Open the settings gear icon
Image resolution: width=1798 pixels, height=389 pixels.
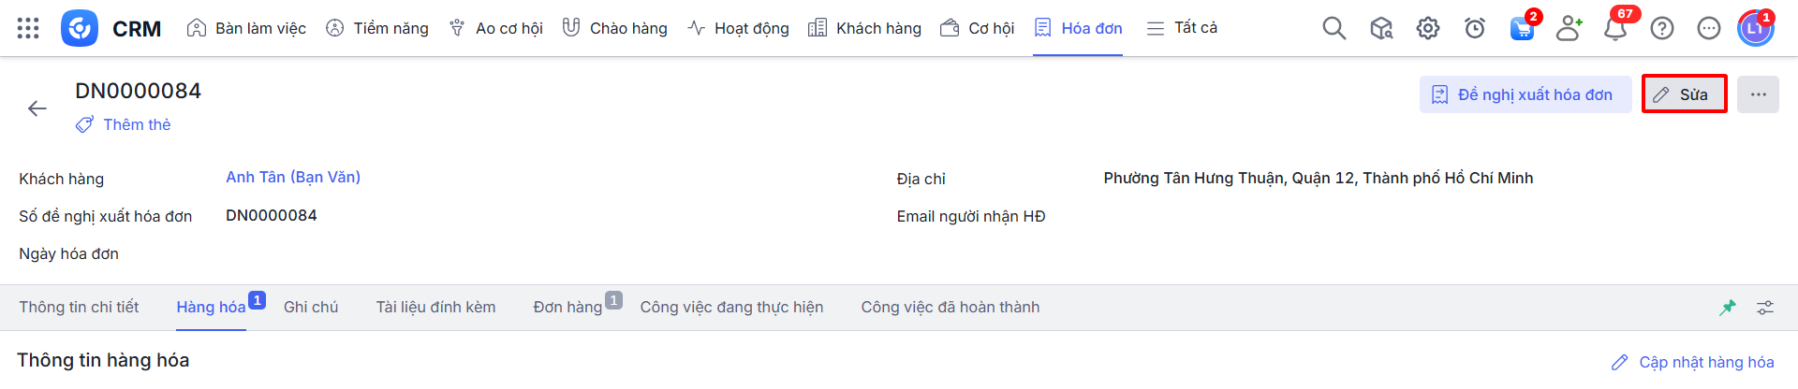pos(1427,28)
